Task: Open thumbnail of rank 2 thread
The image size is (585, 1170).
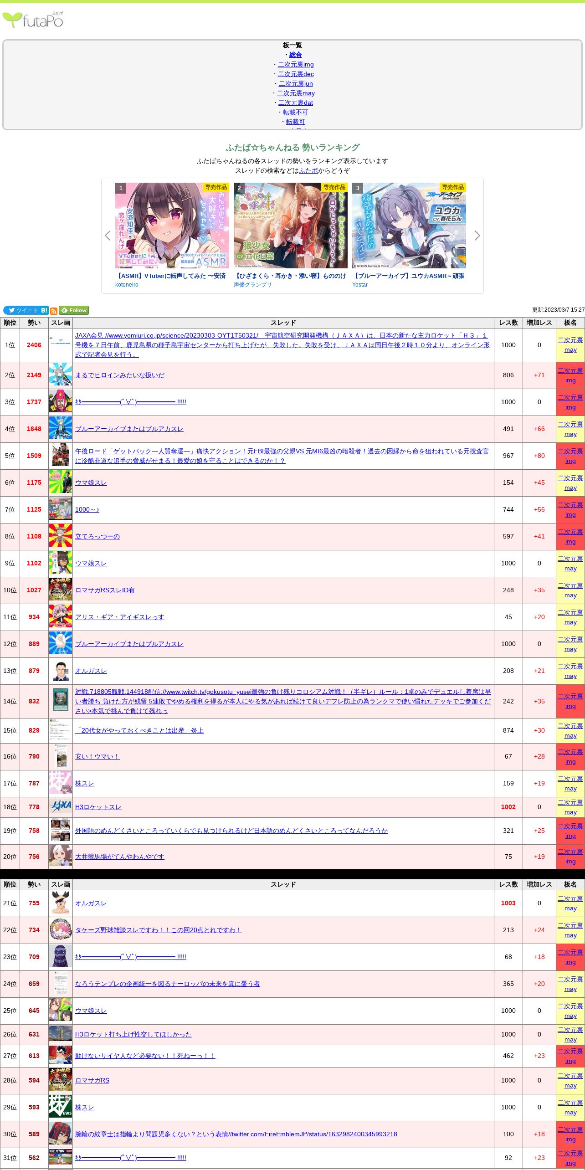Action: pos(61,375)
